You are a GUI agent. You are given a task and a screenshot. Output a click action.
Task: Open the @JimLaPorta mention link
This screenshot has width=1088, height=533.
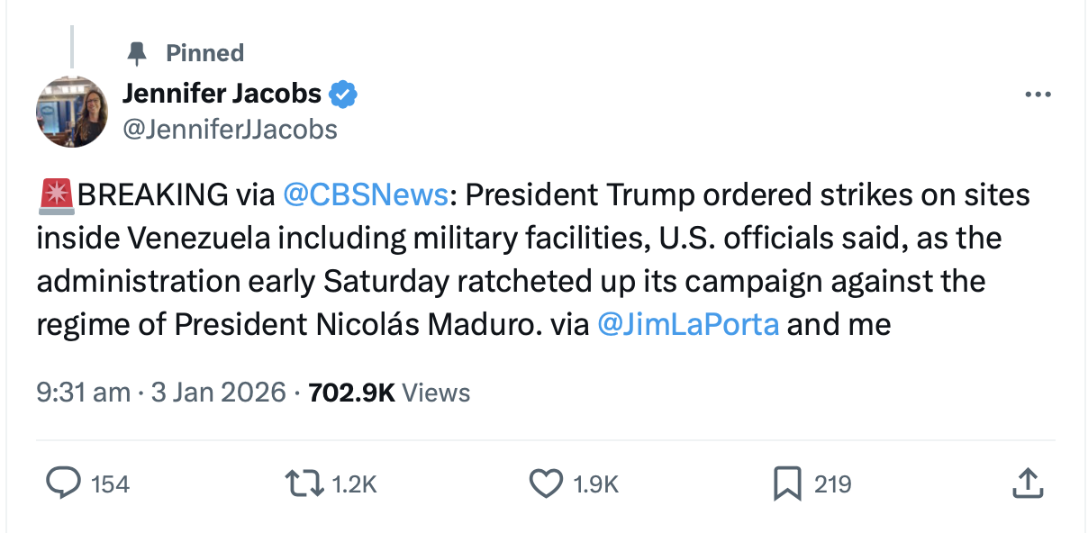(688, 324)
